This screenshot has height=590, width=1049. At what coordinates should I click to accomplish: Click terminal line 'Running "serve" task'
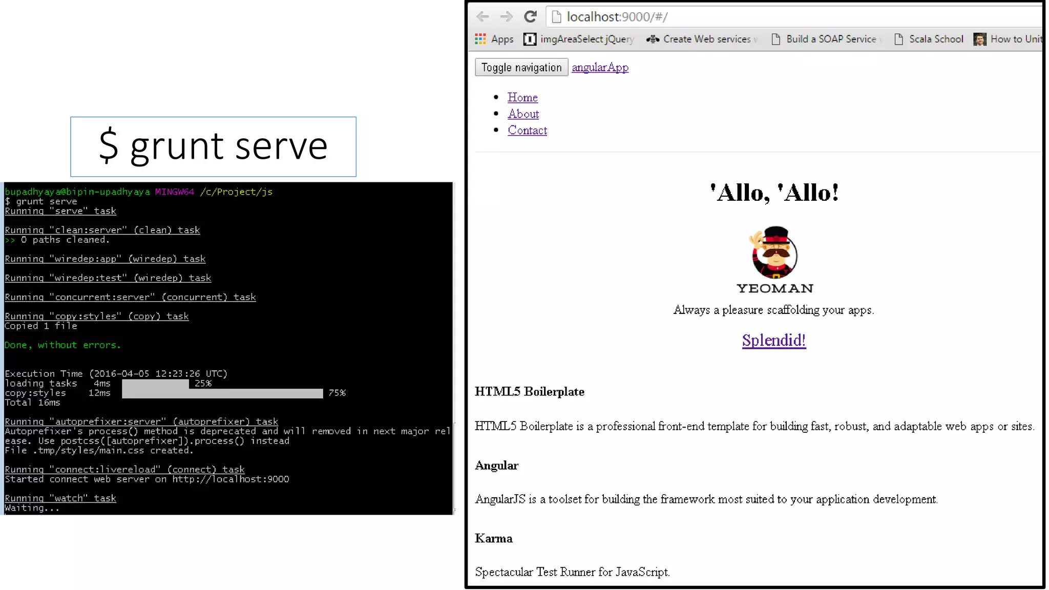[x=60, y=211]
